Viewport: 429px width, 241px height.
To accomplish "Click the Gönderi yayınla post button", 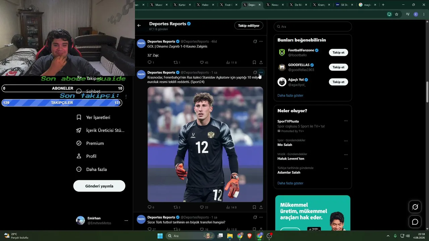I will coord(99,186).
